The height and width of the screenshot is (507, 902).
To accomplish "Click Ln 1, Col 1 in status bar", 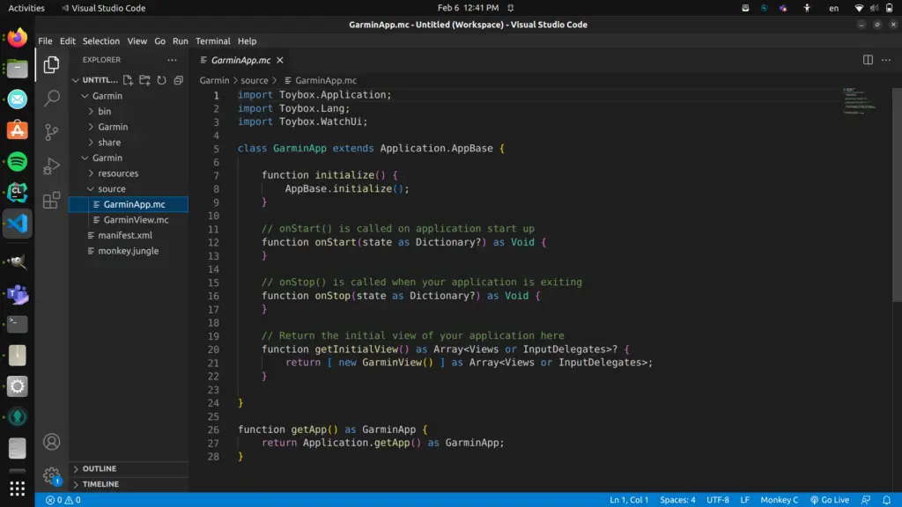I will pos(629,500).
